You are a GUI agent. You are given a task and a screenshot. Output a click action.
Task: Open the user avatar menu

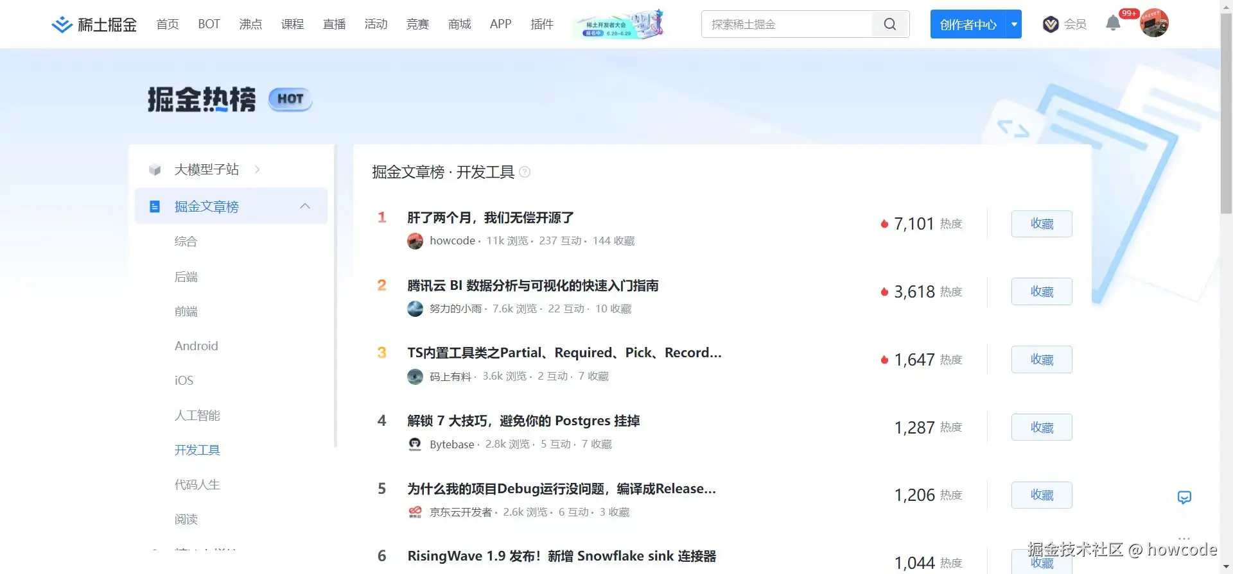coord(1154,24)
